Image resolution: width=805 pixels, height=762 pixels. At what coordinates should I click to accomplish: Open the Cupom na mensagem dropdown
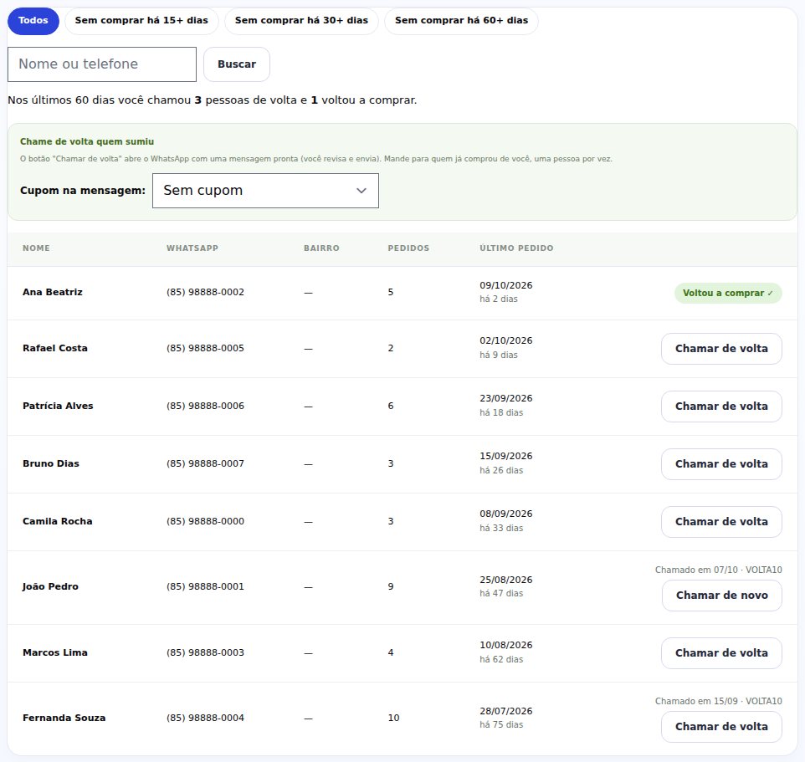[265, 191]
